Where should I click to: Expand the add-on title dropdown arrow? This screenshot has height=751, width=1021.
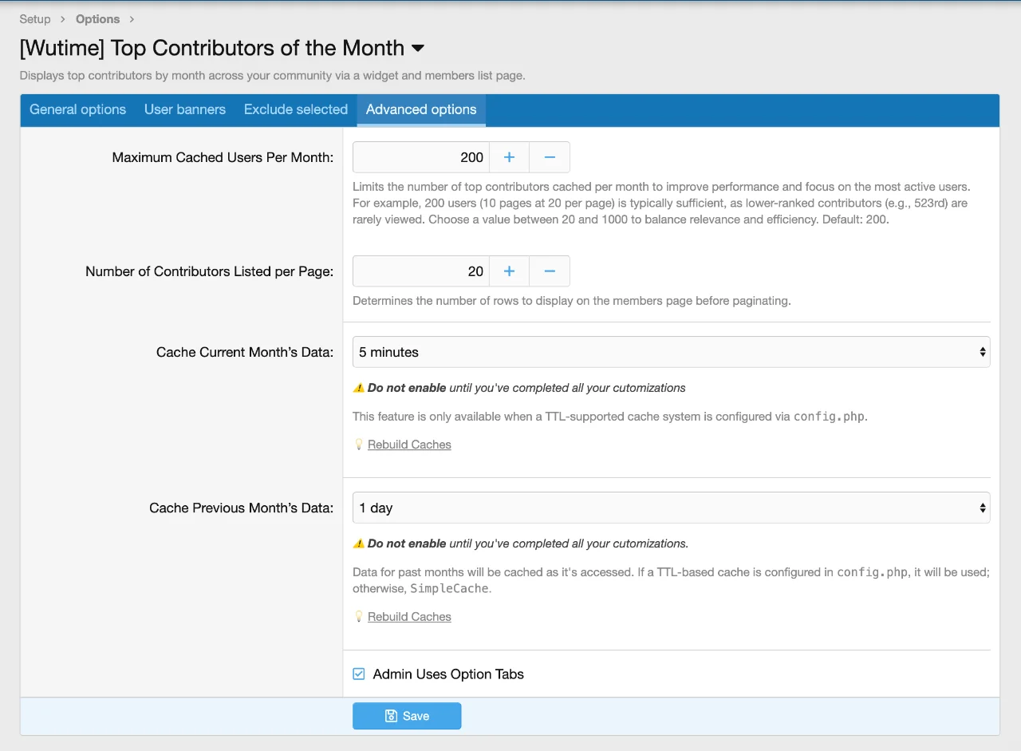(x=418, y=49)
